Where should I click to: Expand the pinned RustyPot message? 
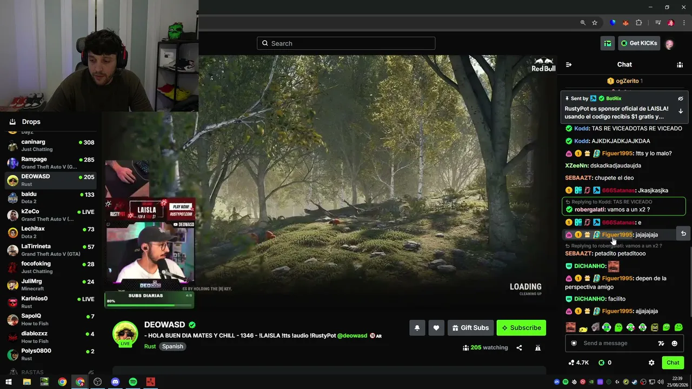681,111
